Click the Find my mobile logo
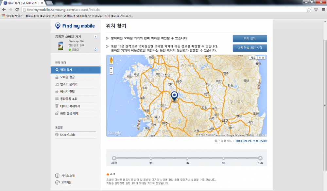The image size is (327, 191). pos(75,26)
